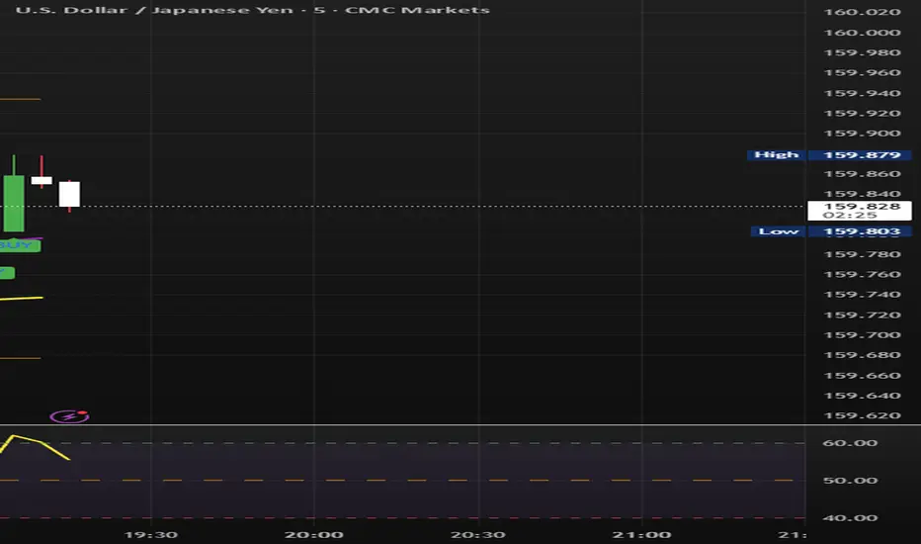Click the Low price label 159.803
921x544 pixels.
860,231
